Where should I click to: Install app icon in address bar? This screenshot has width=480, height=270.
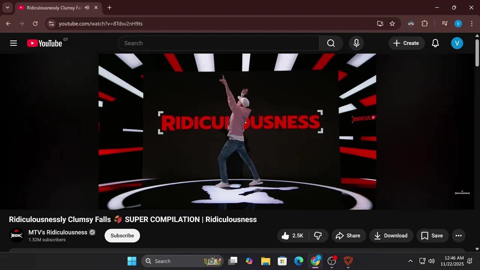[x=380, y=24]
